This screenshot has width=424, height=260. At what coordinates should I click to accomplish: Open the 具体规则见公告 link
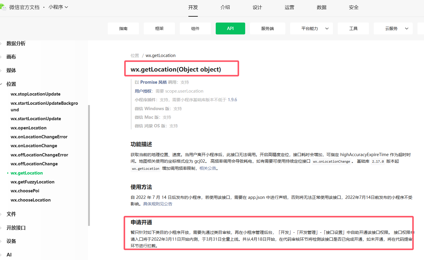[158, 204]
